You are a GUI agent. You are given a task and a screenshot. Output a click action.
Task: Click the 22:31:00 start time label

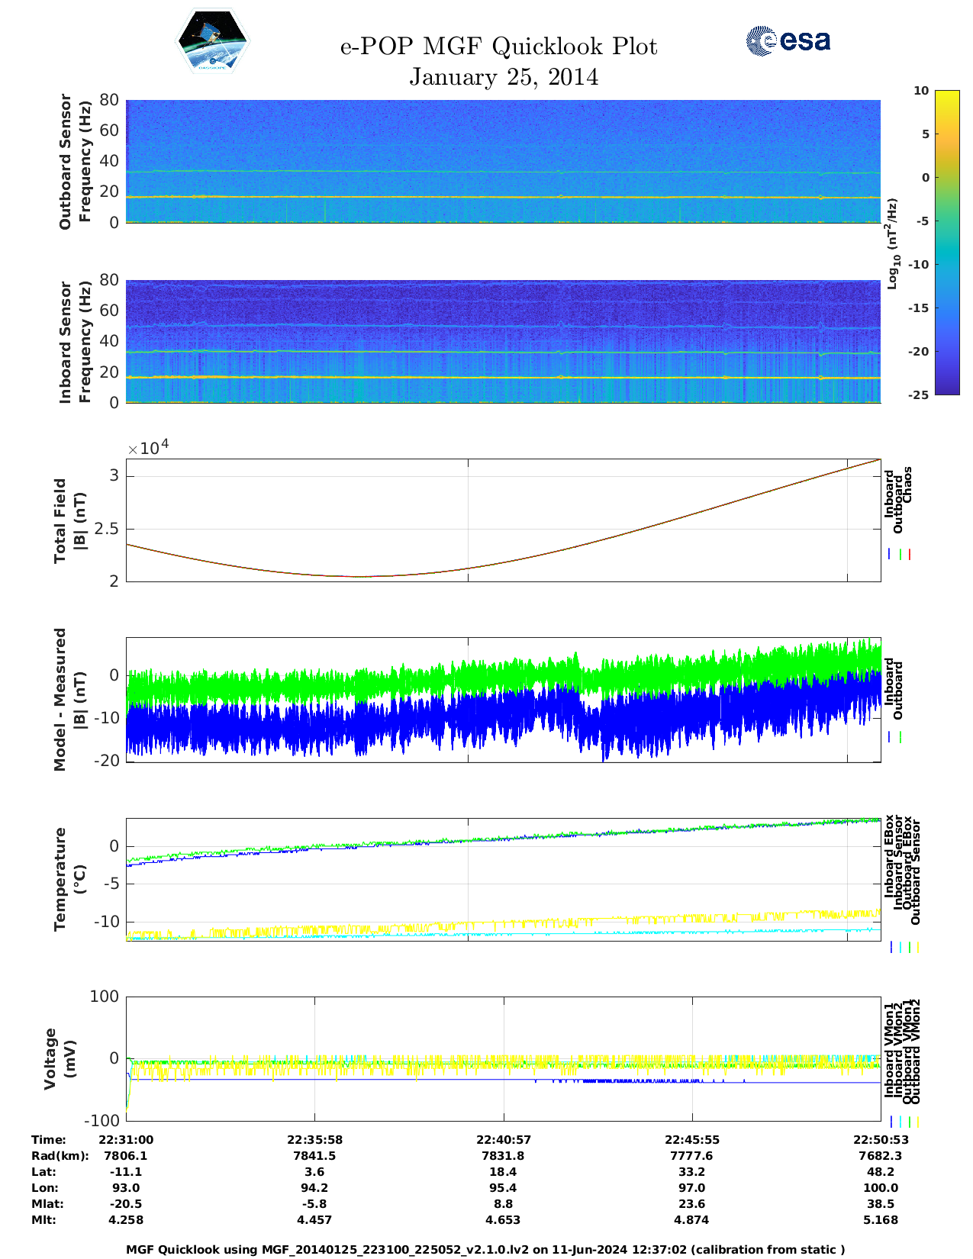[126, 1140]
